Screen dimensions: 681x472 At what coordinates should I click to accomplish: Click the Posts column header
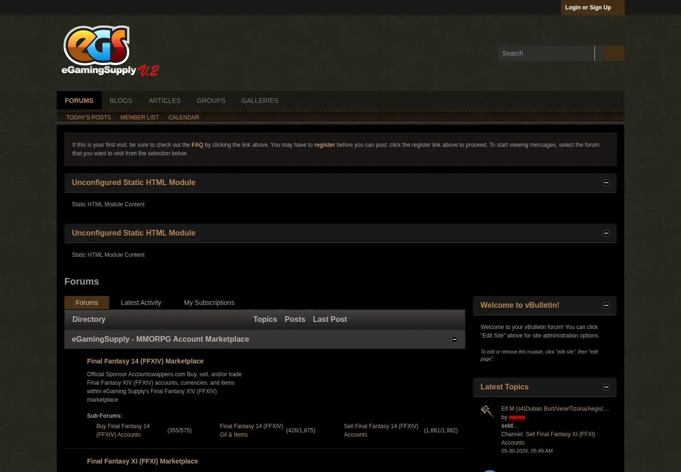[x=295, y=320]
